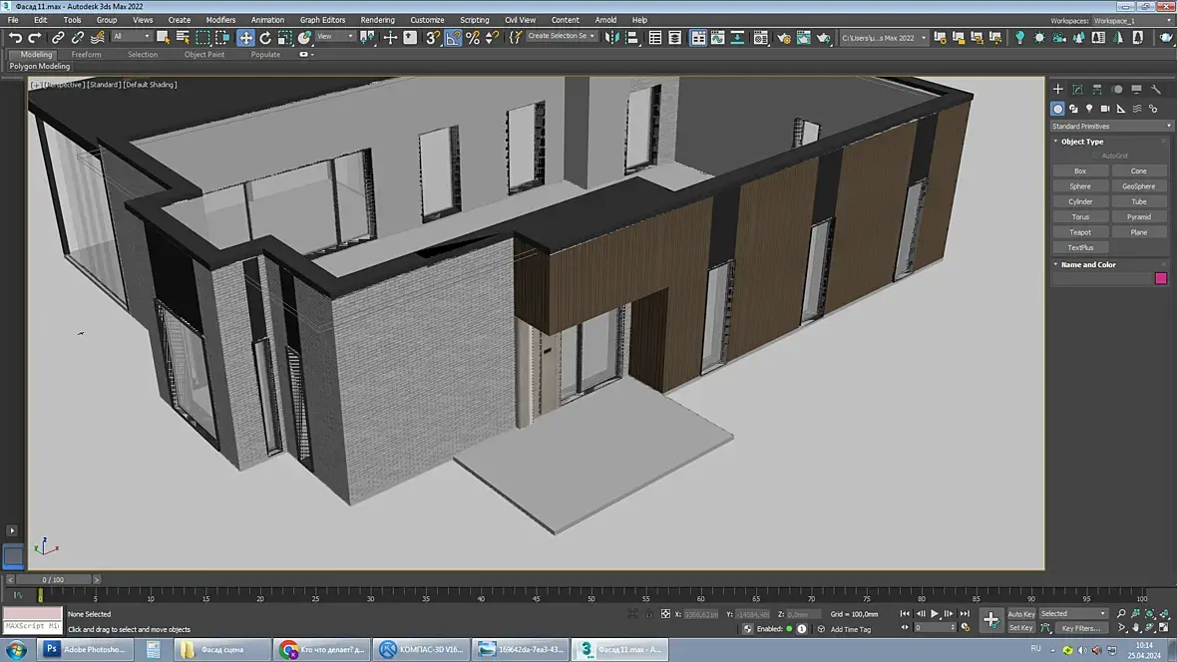
Task: Toggle Auto Key animation mode
Action: 1021,614
